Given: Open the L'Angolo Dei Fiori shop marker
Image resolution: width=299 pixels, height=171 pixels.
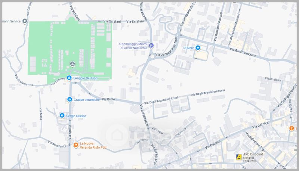Looking at the screenshot, I should pyautogui.click(x=69, y=78).
